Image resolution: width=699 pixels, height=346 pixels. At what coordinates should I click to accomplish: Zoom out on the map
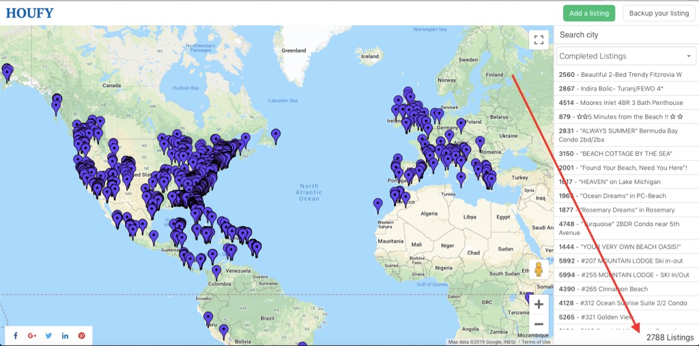(539, 324)
